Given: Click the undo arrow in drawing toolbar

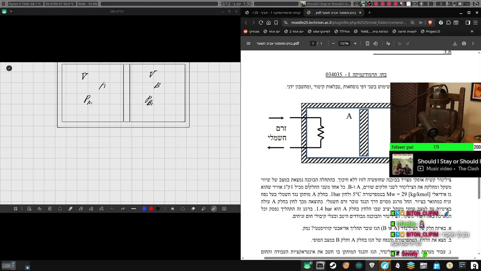Looking at the screenshot, I should tap(112, 209).
